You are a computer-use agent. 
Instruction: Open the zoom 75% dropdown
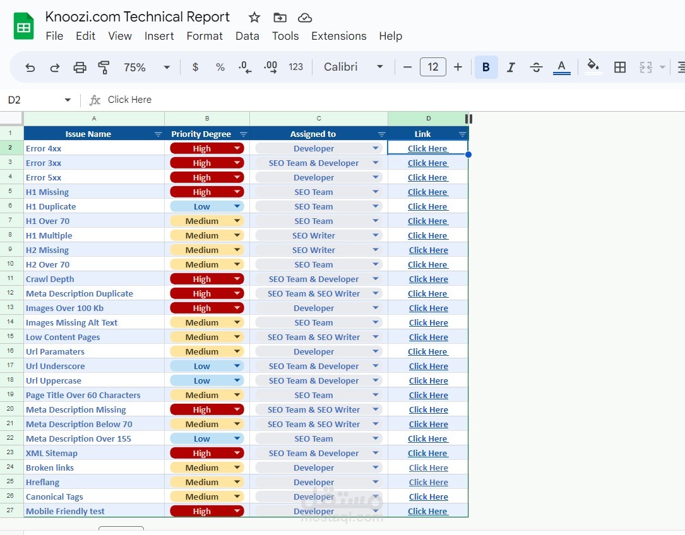167,68
